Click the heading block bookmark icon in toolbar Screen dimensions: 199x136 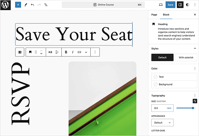click(x=30, y=52)
